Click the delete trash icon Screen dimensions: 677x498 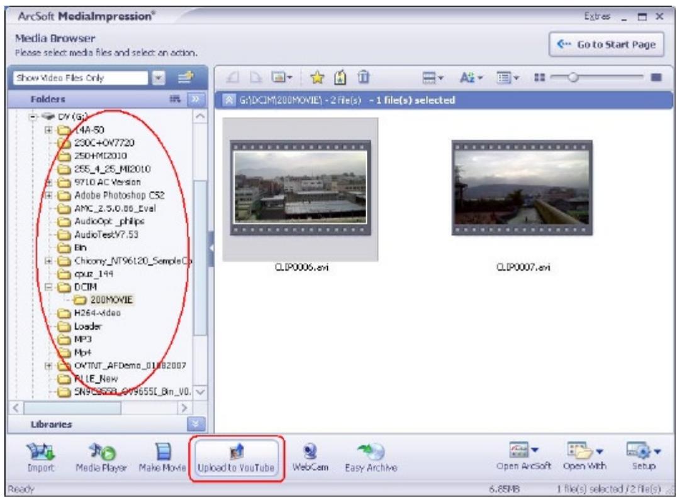point(364,77)
